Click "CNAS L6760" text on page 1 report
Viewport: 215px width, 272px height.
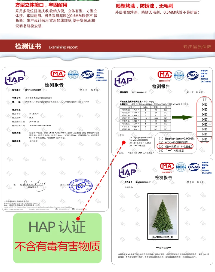(x=102, y=80)
